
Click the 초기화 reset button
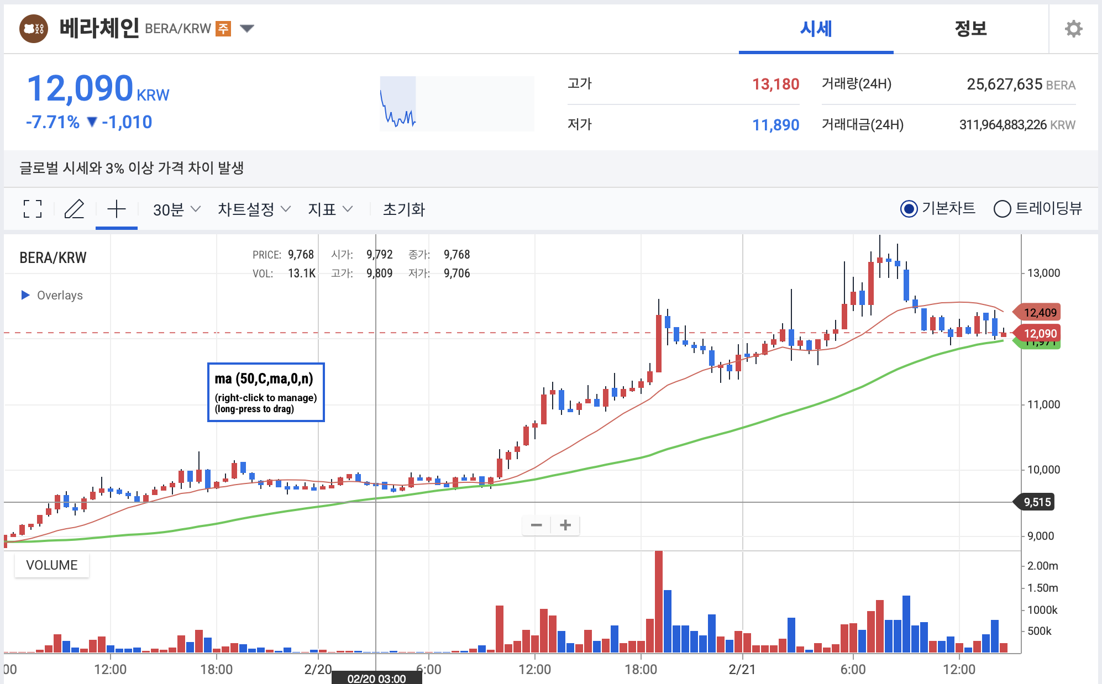tap(405, 209)
